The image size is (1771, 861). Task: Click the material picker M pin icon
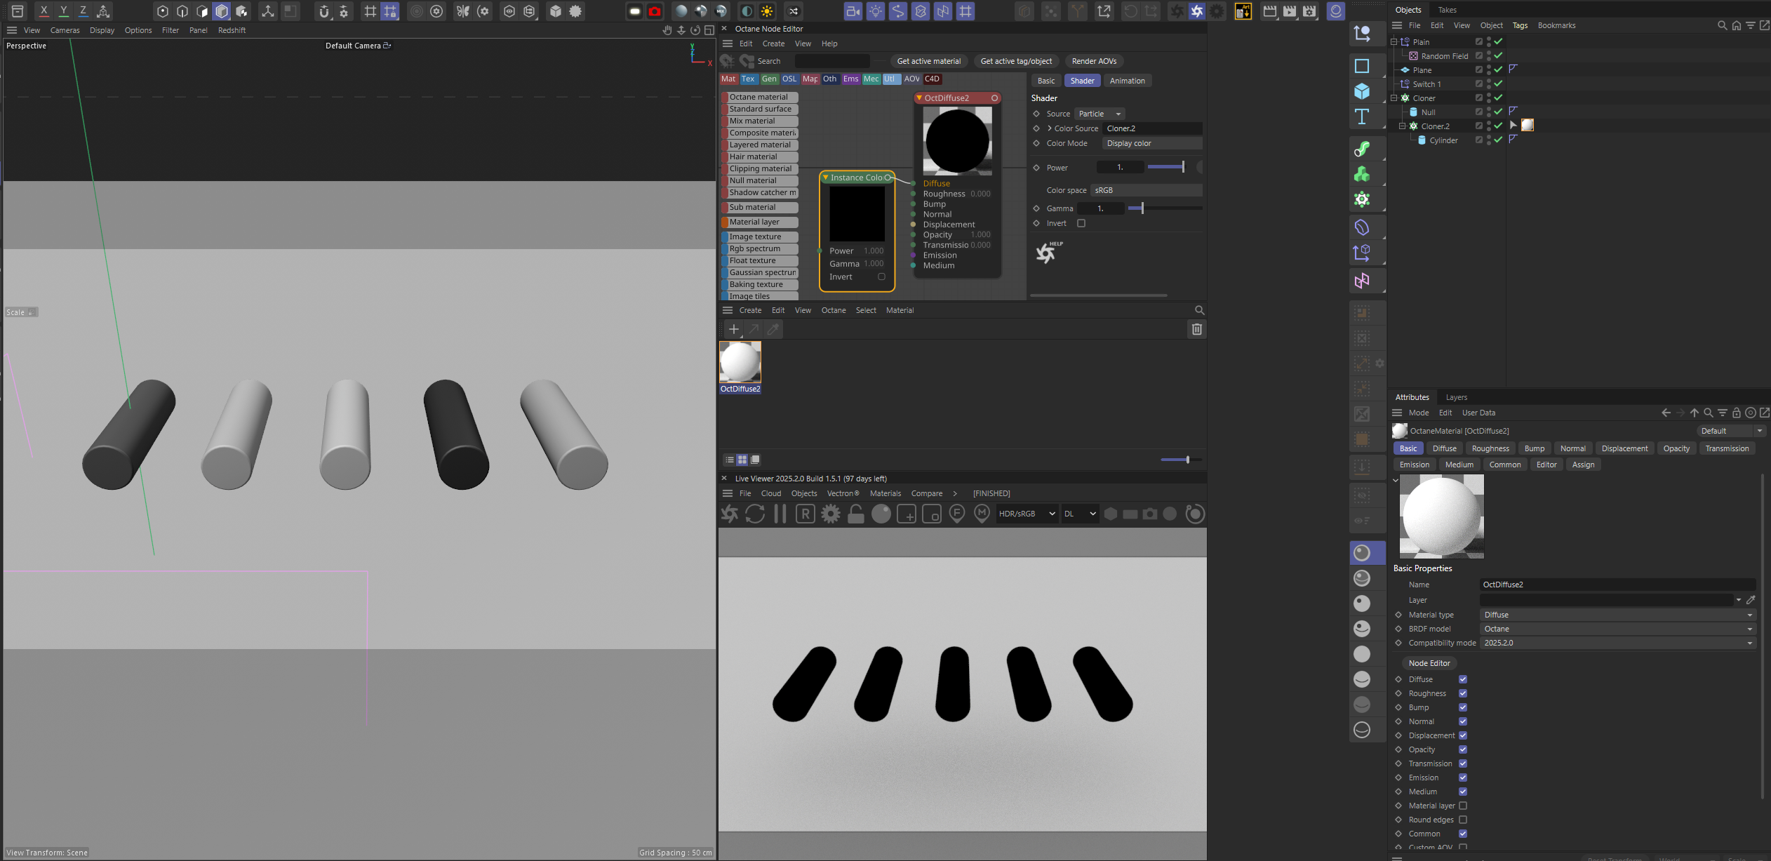pyautogui.click(x=982, y=514)
